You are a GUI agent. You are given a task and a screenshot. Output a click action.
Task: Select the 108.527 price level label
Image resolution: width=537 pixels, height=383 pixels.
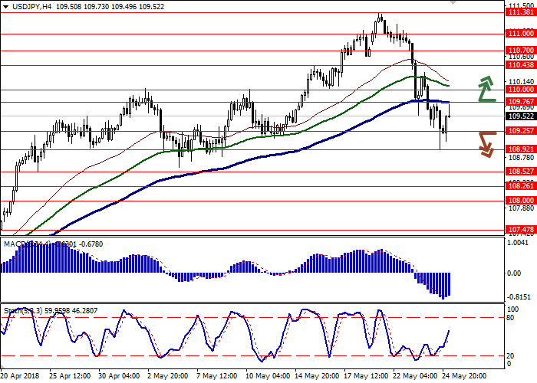pyautogui.click(x=520, y=172)
